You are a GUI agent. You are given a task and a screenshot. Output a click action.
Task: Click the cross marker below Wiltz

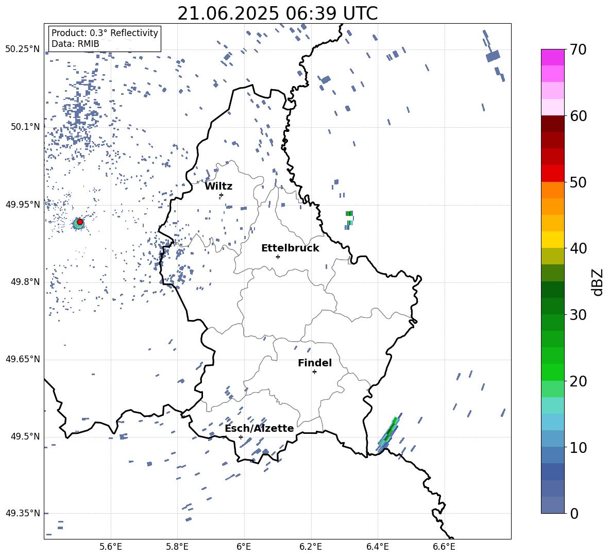pos(222,195)
